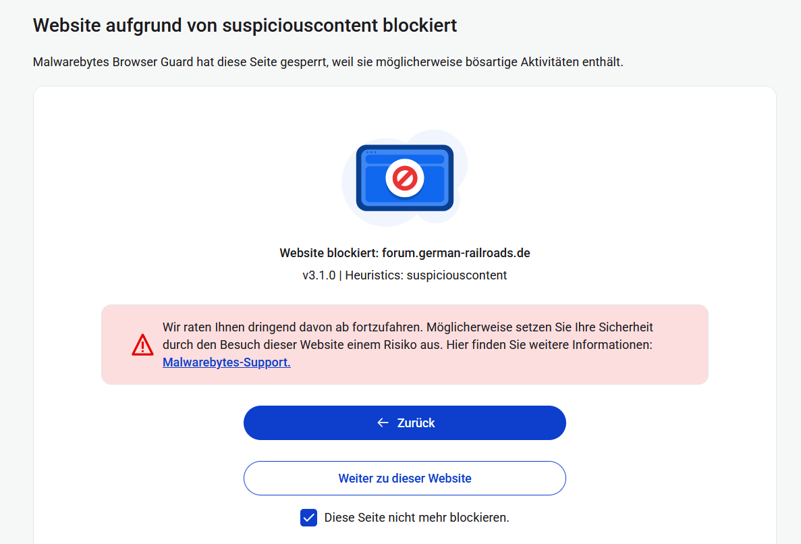The height and width of the screenshot is (544, 801).
Task: Click the red warning triangle icon
Action: [143, 345]
